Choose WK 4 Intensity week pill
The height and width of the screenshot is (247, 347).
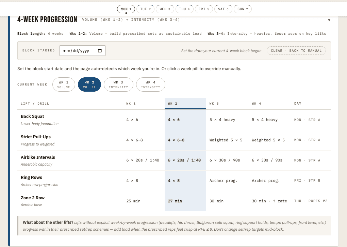[150, 84]
